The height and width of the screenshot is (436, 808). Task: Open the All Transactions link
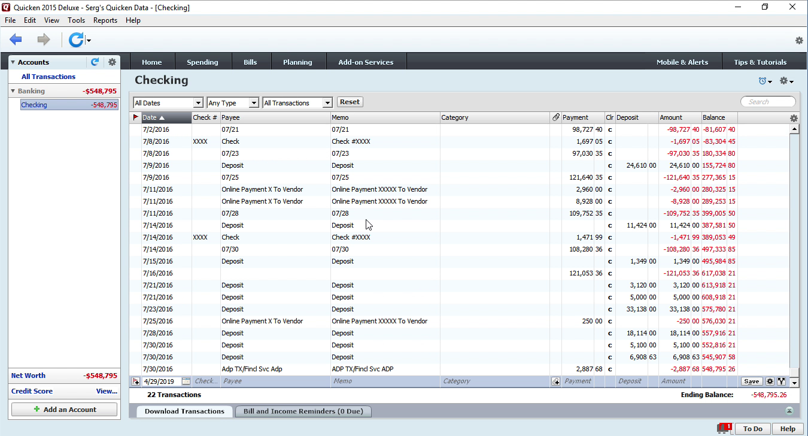[48, 77]
